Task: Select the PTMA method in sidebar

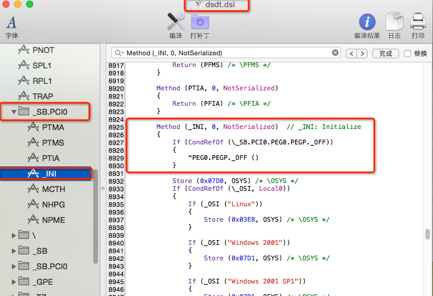Action: (x=52, y=127)
